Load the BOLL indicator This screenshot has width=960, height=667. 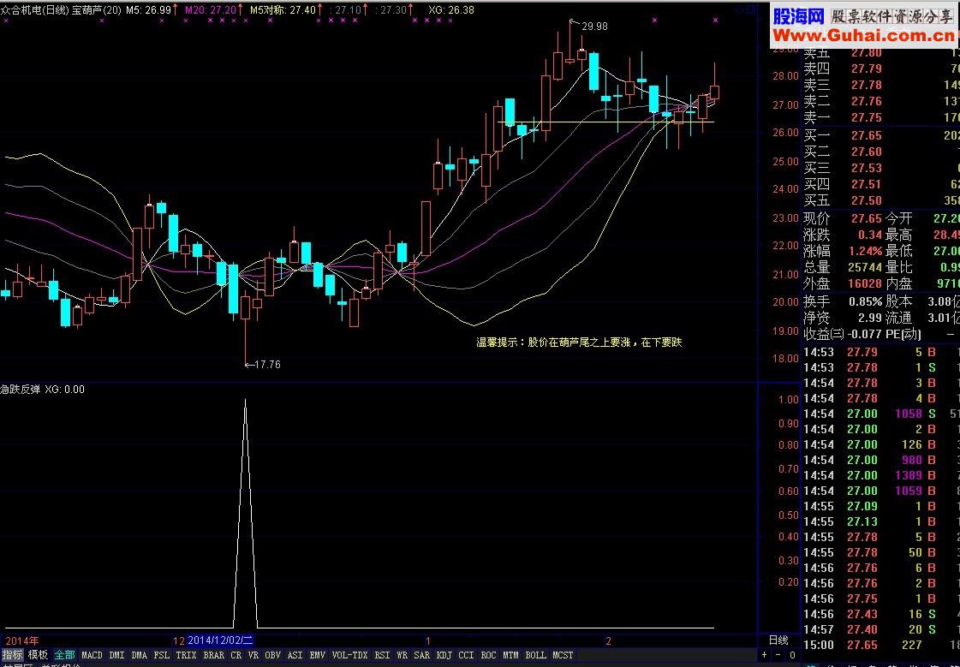tap(536, 655)
